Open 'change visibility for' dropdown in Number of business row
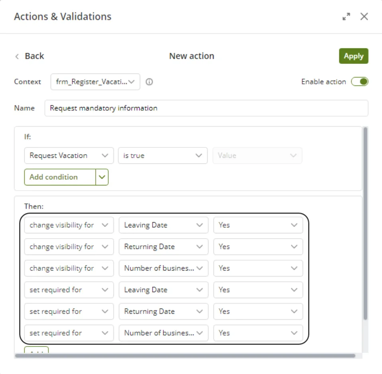The width and height of the screenshot is (382, 374). click(69, 268)
